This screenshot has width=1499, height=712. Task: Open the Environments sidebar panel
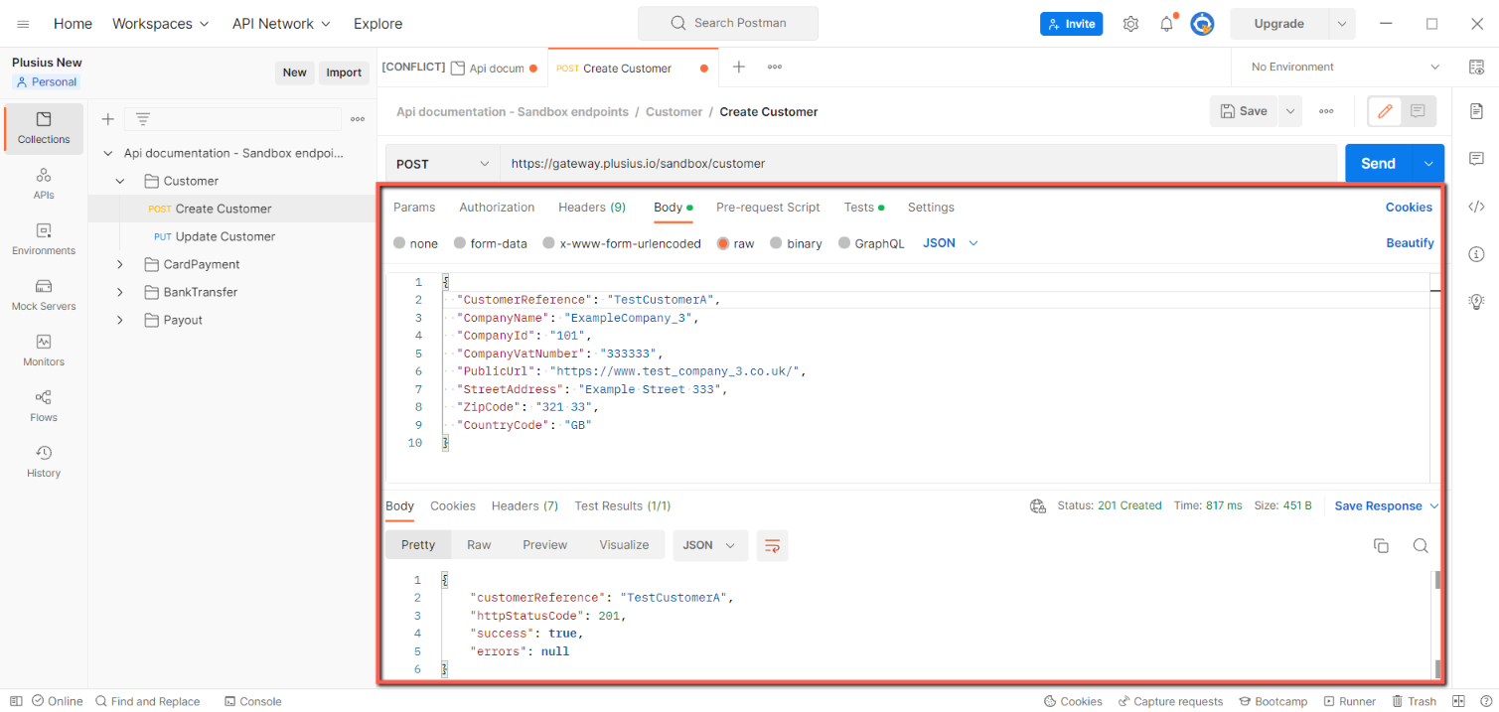[x=44, y=239]
